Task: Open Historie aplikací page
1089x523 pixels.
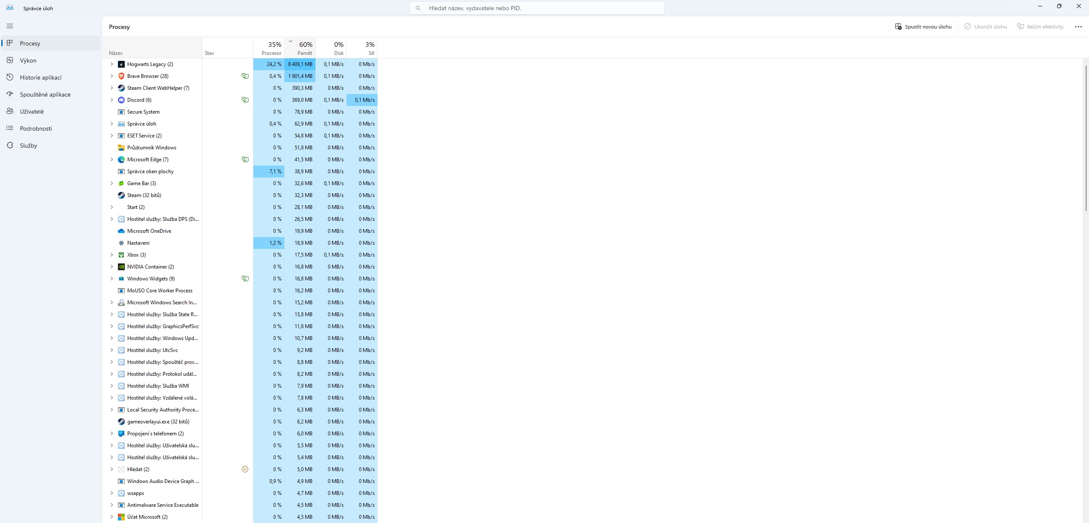Action: click(40, 77)
